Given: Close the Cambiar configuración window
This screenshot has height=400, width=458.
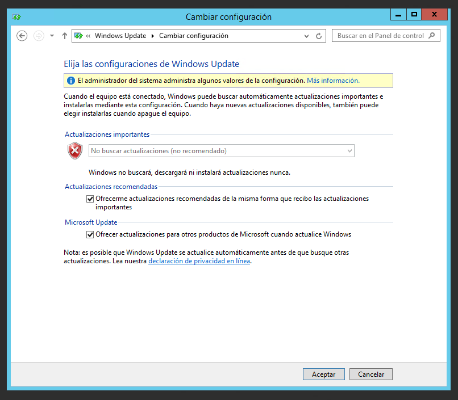Looking at the screenshot, I should point(434,15).
